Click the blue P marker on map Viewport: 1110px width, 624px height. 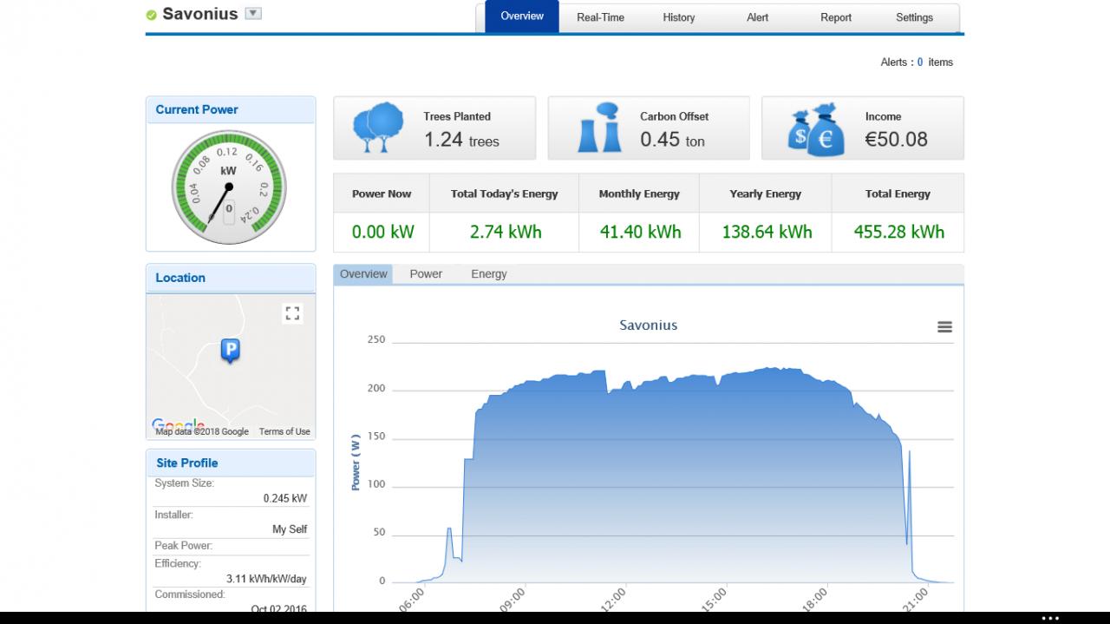(230, 351)
